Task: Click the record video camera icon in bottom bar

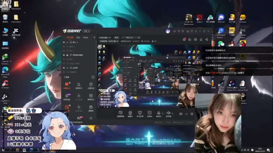Action: tap(181, 114)
